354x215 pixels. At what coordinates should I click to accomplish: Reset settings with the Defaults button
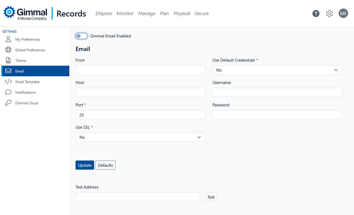(105, 165)
